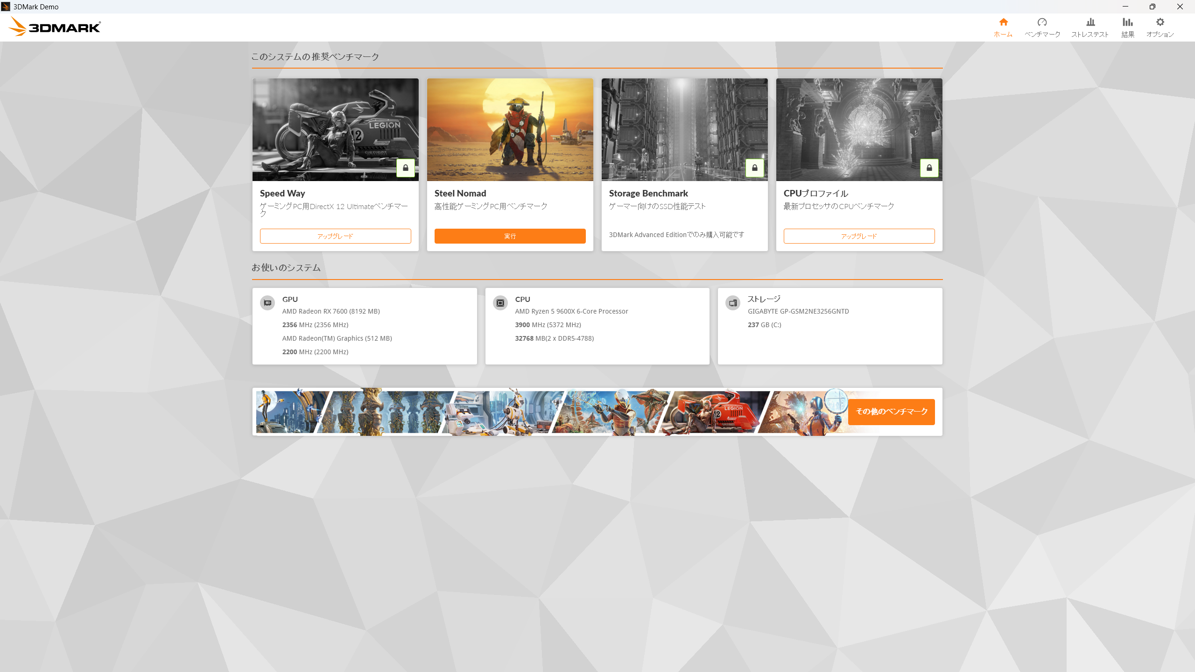Select text AMD Ryzen 5 9600X 6-Core Processor
The width and height of the screenshot is (1195, 672).
[x=572, y=311]
